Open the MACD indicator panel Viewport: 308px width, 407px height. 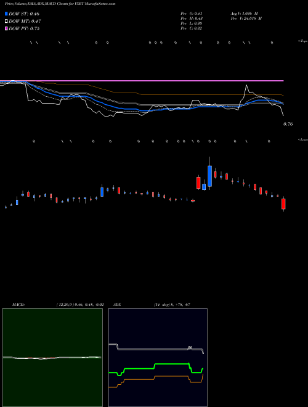(52, 358)
